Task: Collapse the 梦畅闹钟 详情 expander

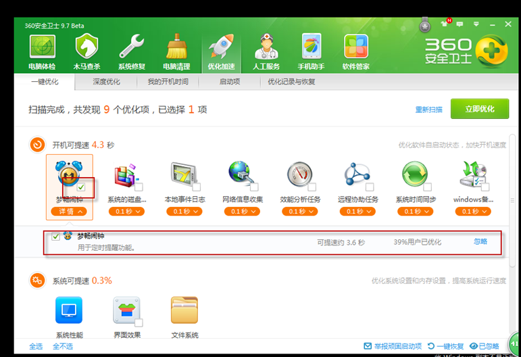Action: click(69, 212)
